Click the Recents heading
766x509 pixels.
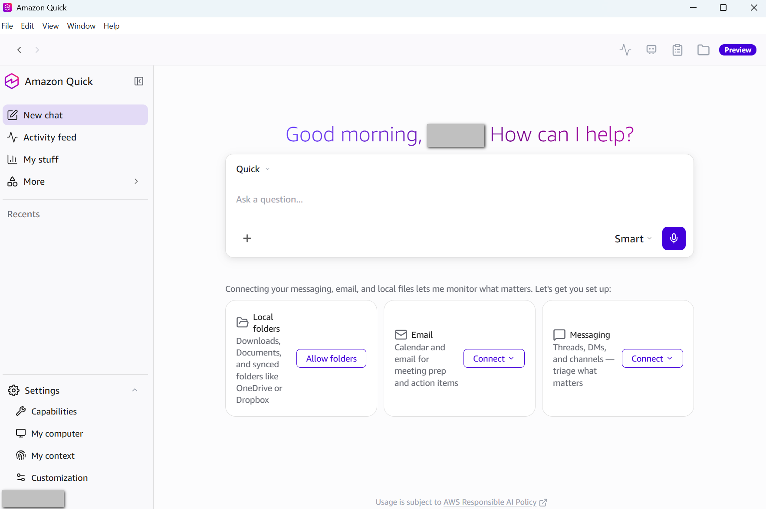tap(23, 214)
